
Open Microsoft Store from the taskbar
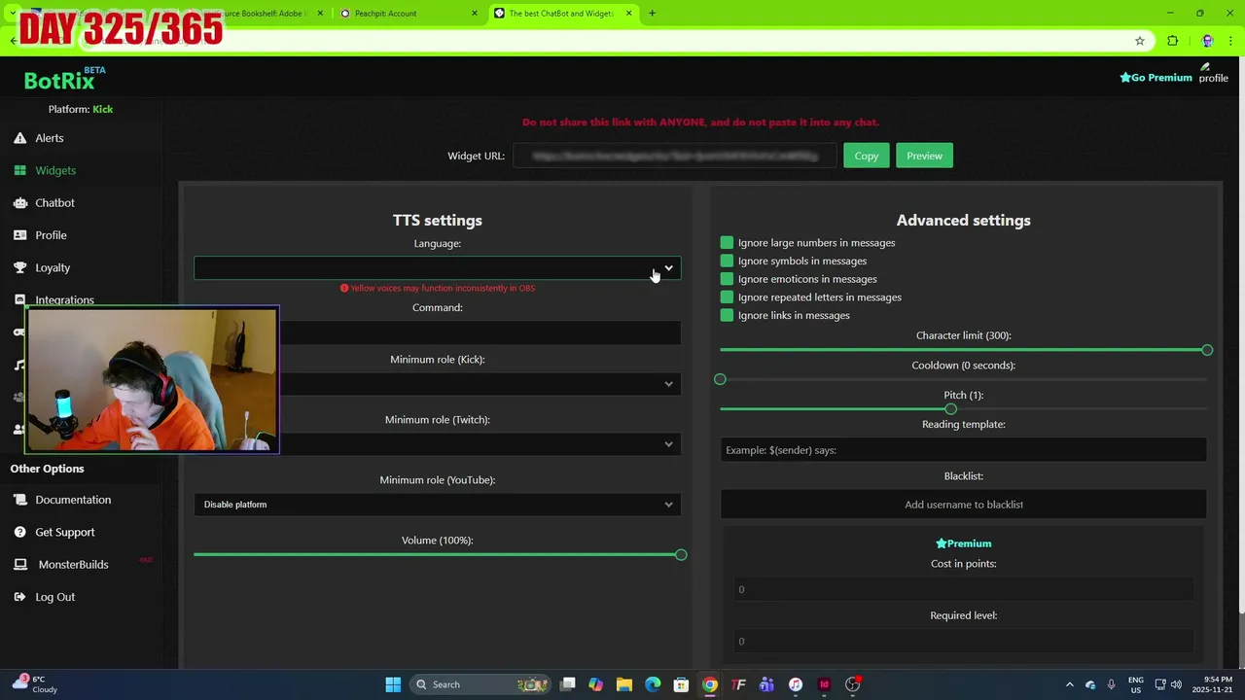(x=681, y=684)
